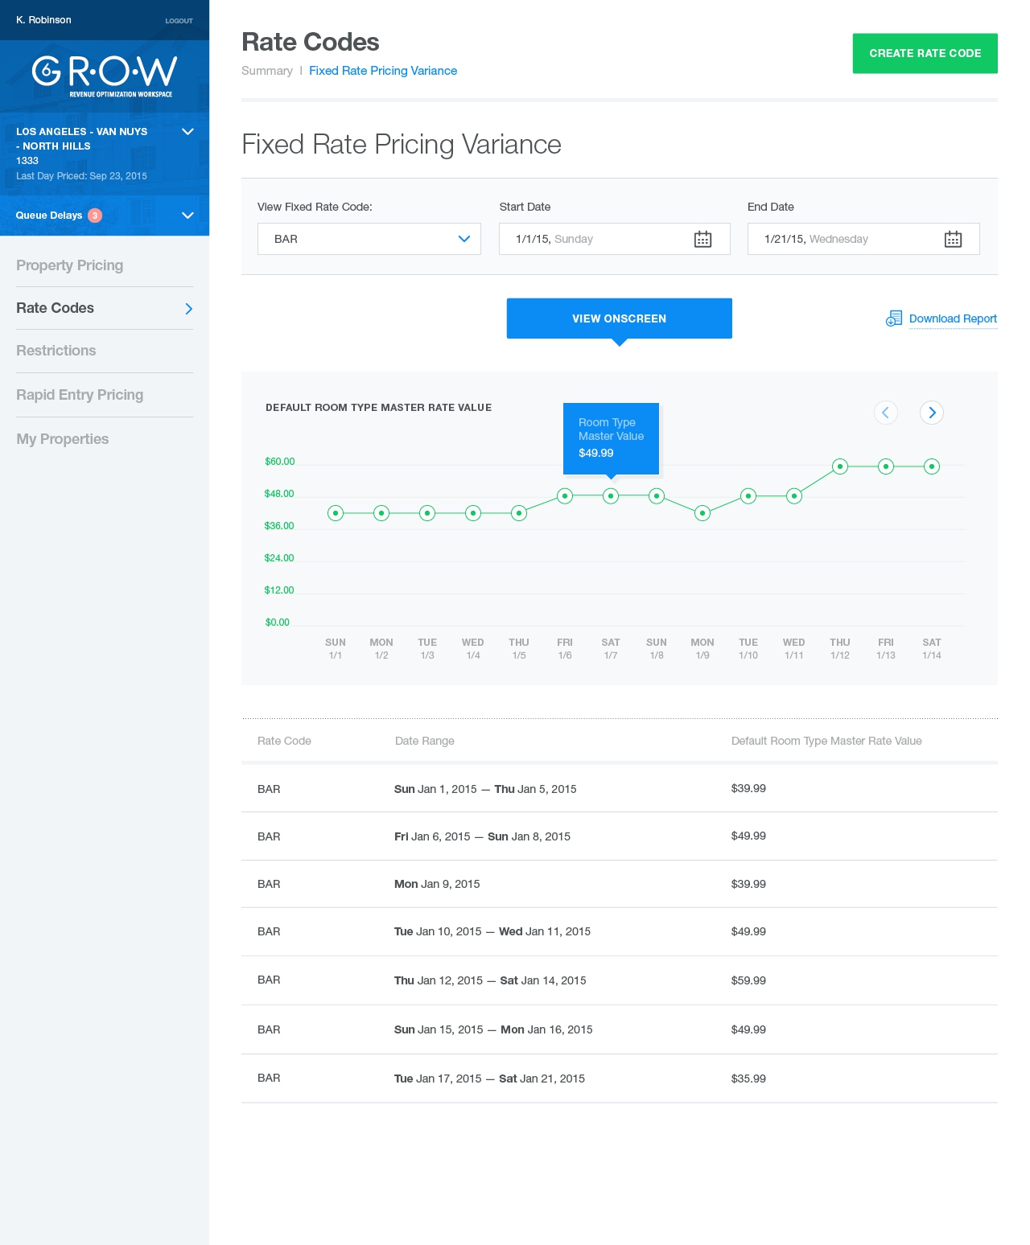Expand the Los Angeles property selector
1030x1245 pixels.
tap(187, 132)
